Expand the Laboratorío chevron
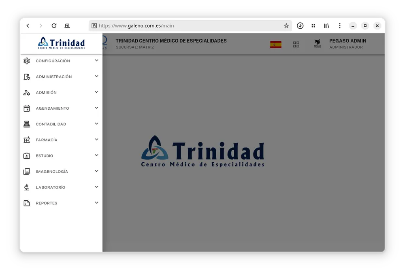 click(96, 187)
